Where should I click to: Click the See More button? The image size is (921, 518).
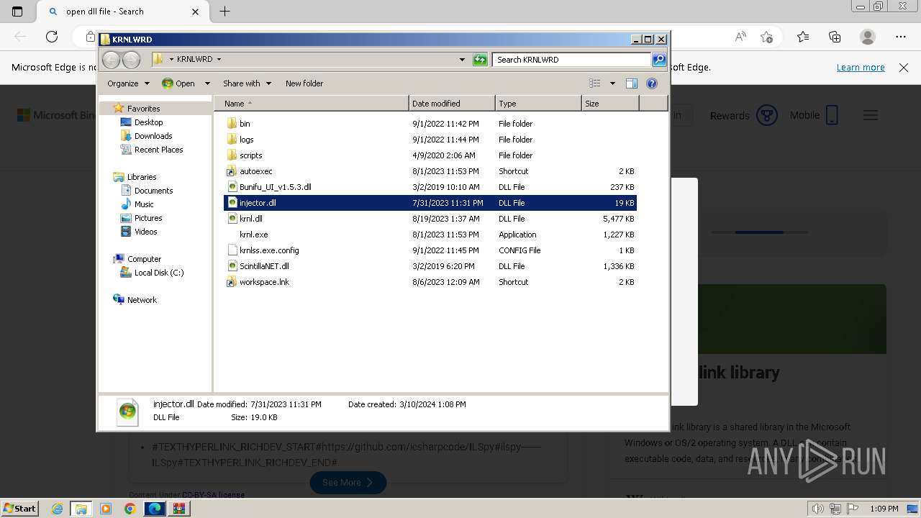348,482
